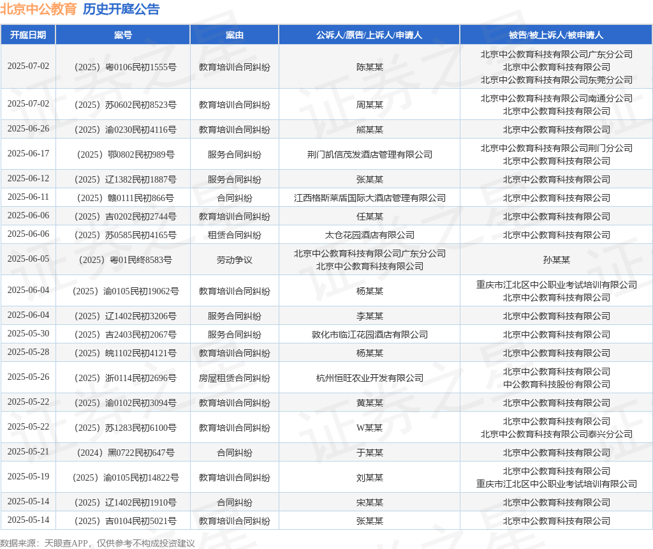Click plaintiff 黄某某
653x549 pixels.
click(369, 403)
